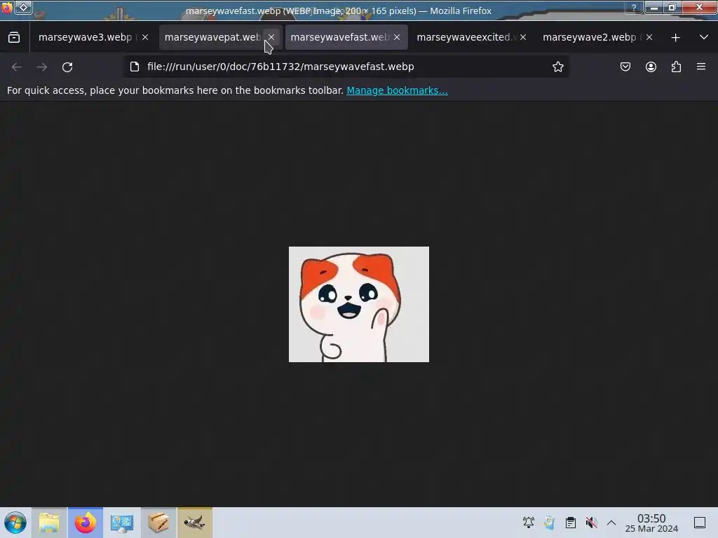Go forward one page

[42, 67]
